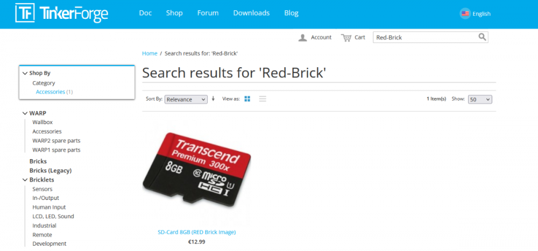
Task: Go to the Forum page
Action: coord(208,13)
